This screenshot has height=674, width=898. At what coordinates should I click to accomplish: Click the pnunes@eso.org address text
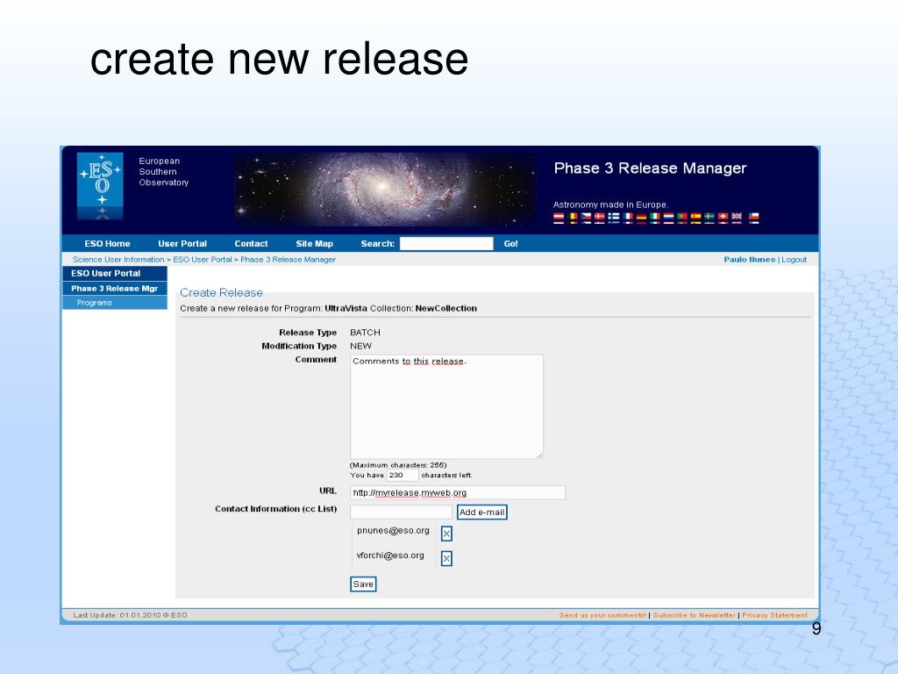[x=393, y=531]
